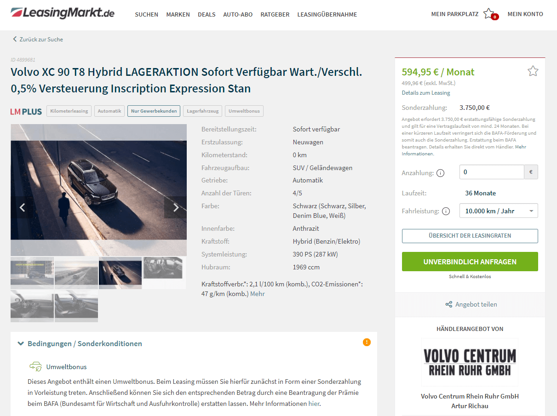Click the LeasingMarkt.de logo
Image resolution: width=557 pixels, height=416 pixels.
63,13
